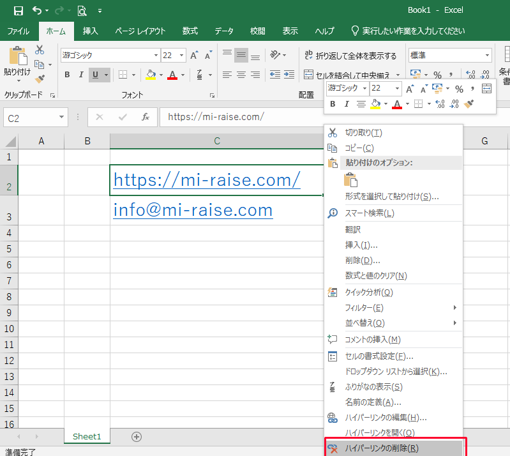This screenshot has width=510, height=456.
Task: Choose ハイパーリンクの編集 menu entry
Action: pos(394,418)
